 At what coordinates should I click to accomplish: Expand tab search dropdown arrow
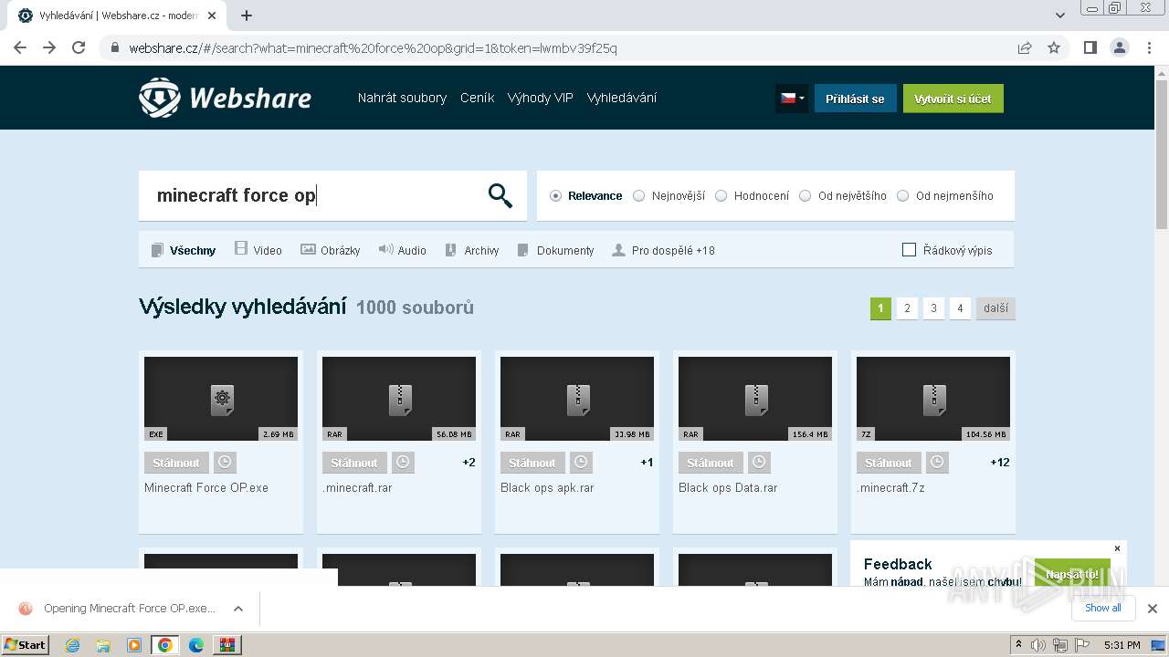tap(1060, 16)
